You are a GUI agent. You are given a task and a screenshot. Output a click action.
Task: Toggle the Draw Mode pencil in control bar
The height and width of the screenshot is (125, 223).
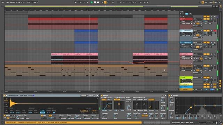click(x=200, y=2)
